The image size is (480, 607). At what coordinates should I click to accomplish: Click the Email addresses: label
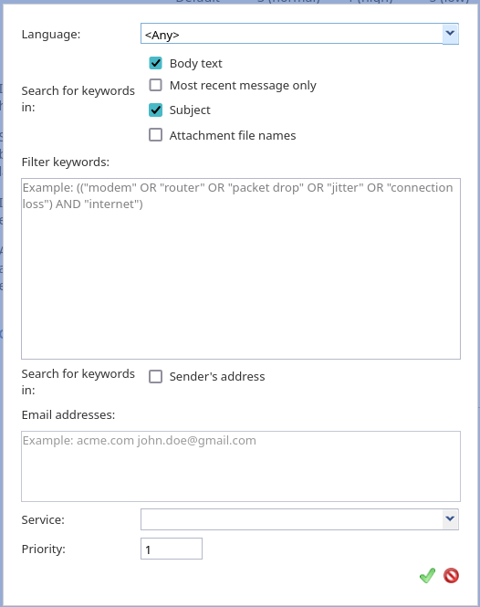(68, 415)
